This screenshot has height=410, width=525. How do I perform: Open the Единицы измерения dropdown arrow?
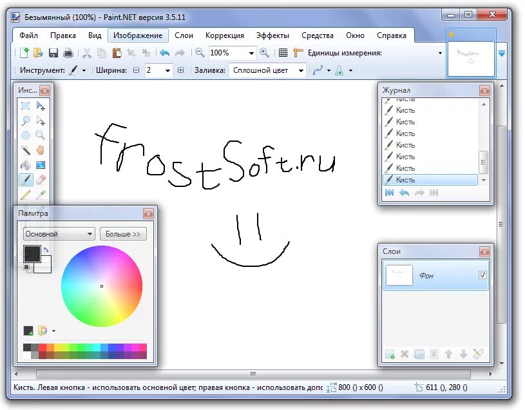(x=440, y=53)
